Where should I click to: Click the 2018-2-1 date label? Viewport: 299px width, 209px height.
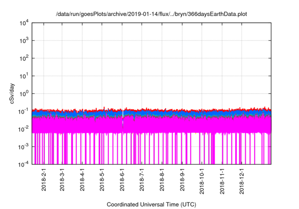coord(44,180)
